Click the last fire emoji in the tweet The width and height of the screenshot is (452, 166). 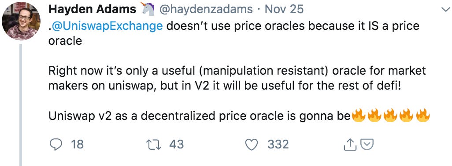tap(423, 115)
